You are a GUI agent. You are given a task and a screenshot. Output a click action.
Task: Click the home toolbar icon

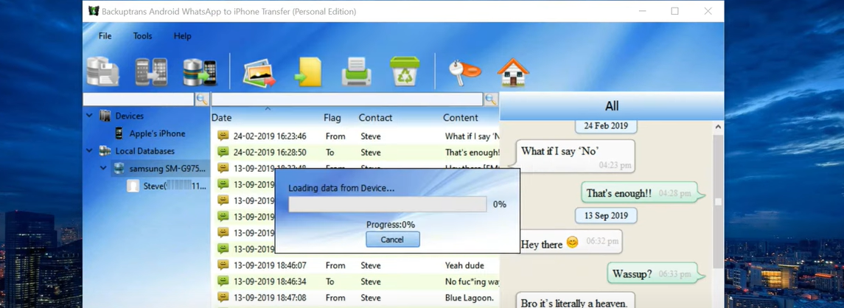coord(513,72)
